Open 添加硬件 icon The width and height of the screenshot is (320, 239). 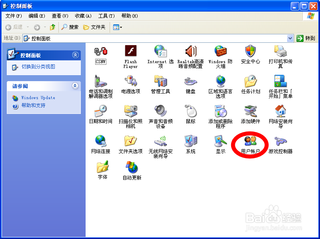[250, 111]
